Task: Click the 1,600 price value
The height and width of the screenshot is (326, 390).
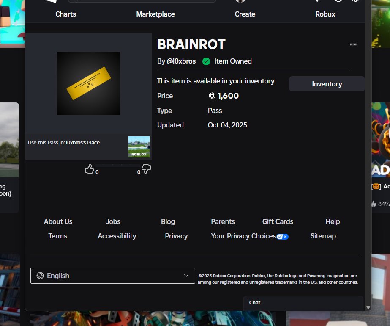Action: click(228, 96)
